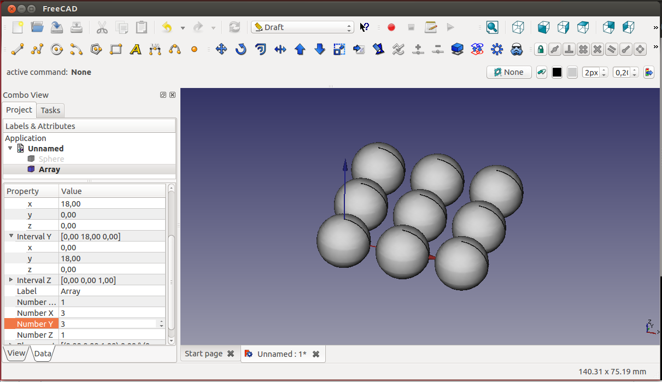
Task: Click the working plane None button
Action: click(x=509, y=72)
